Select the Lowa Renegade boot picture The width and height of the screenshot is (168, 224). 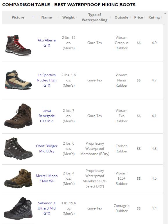click(18, 116)
